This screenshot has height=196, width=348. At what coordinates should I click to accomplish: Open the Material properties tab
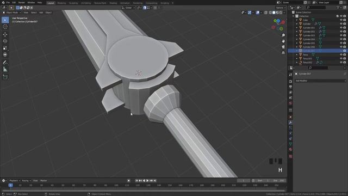click(290, 150)
